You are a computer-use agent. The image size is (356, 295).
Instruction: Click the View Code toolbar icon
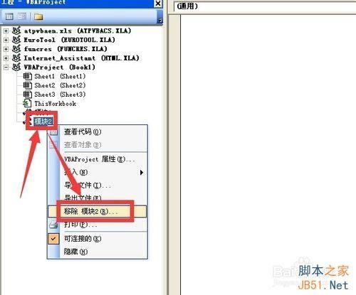[9, 16]
